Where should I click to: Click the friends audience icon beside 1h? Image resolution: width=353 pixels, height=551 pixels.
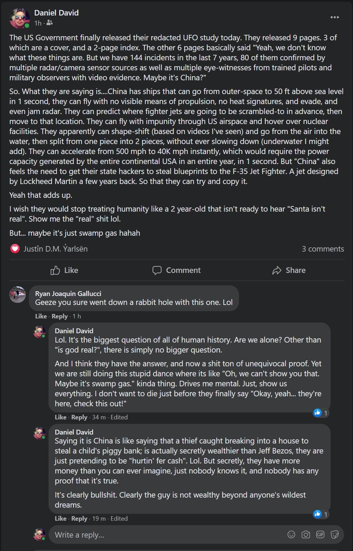pos(50,23)
